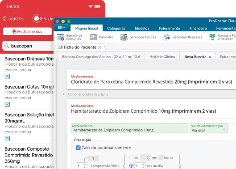Click the horas interval input box
Screen dimensions: 236x169
[161, 157]
